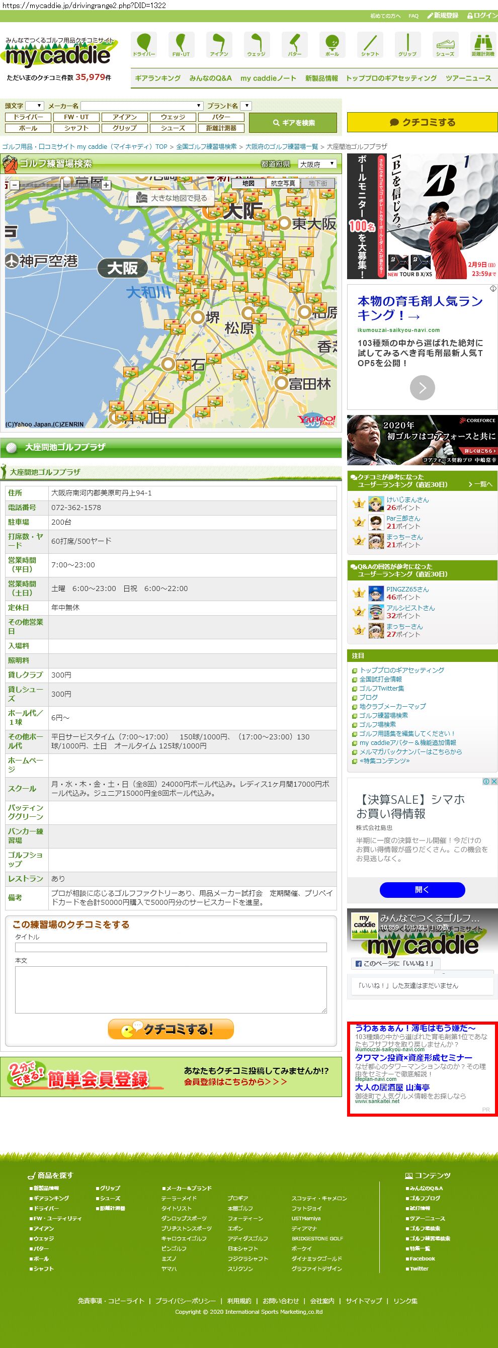Open the シューズ category icon
The height and width of the screenshot is (1348, 498).
445,45
